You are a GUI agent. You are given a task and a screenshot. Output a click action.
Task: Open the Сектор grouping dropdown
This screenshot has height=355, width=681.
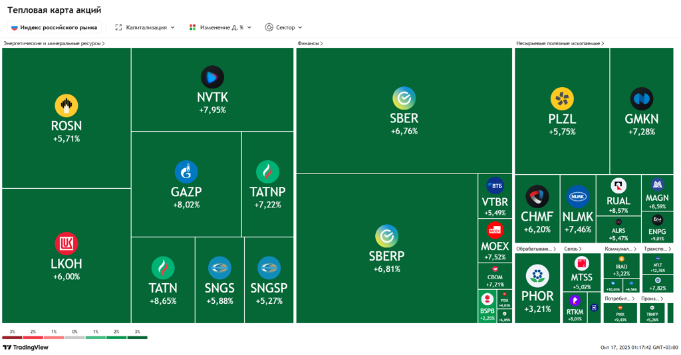[x=283, y=27]
